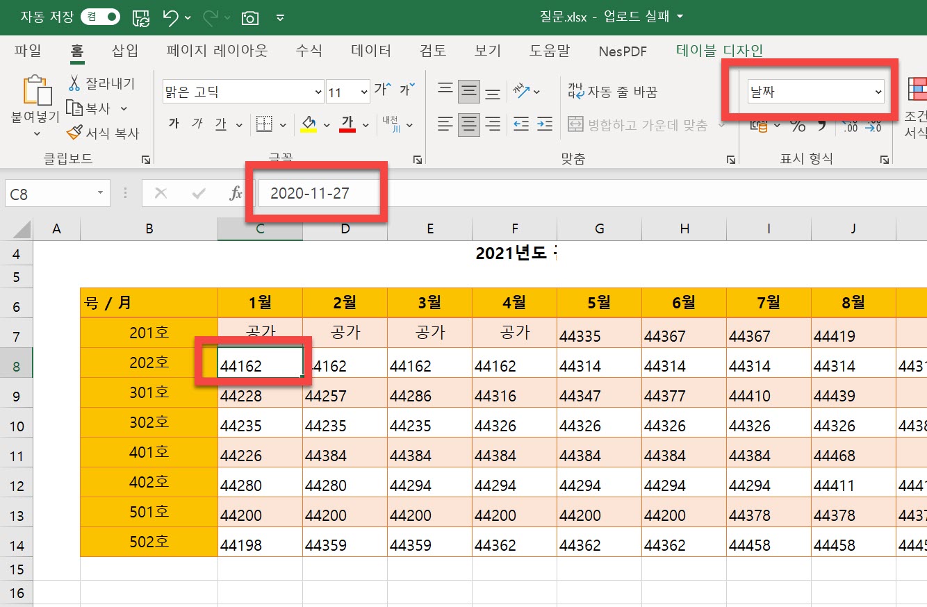Toggle italic formatting 가
Screen dimensions: 927x607
pyautogui.click(x=197, y=124)
